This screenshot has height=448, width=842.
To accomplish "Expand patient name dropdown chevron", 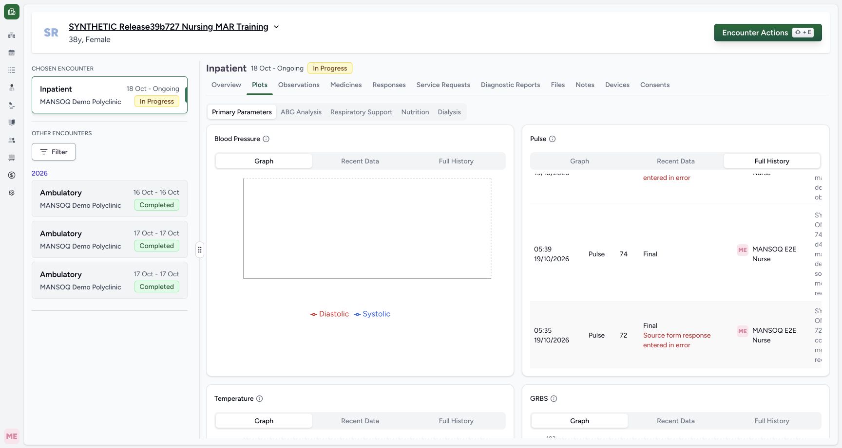I will tap(276, 27).
